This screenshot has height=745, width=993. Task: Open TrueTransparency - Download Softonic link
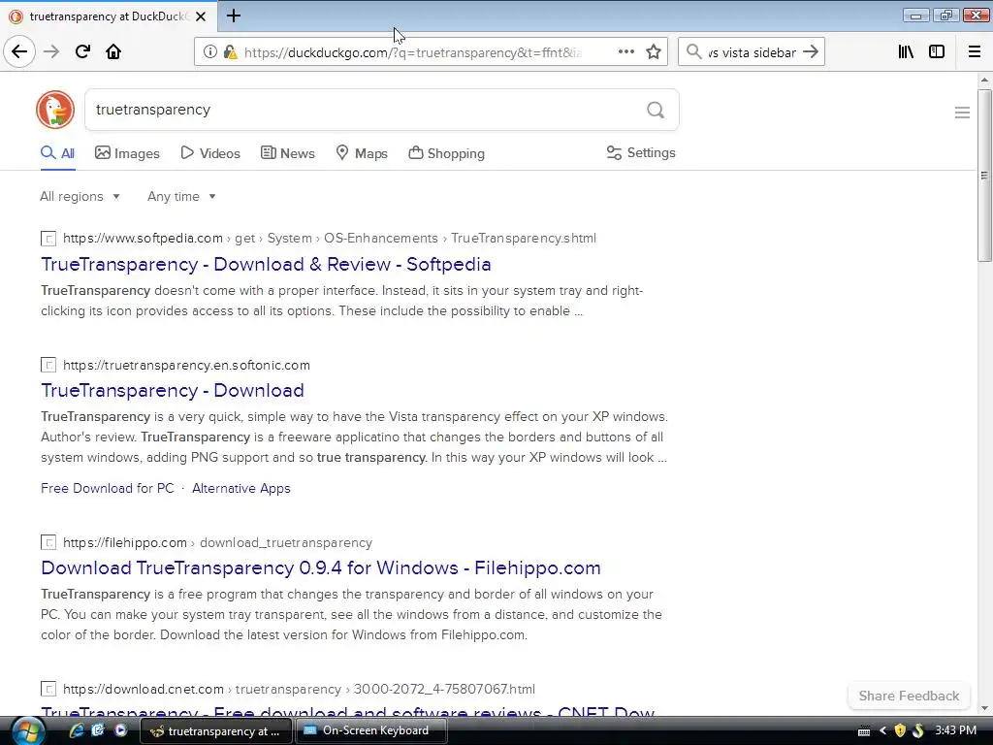173,390
